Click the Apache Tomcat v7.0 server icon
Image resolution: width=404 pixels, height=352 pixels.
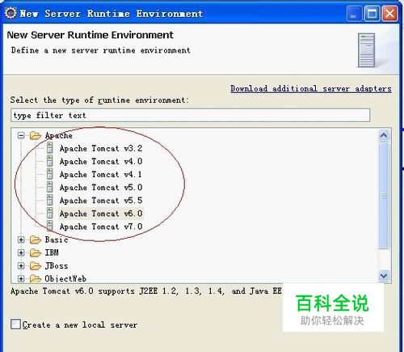coord(50,226)
